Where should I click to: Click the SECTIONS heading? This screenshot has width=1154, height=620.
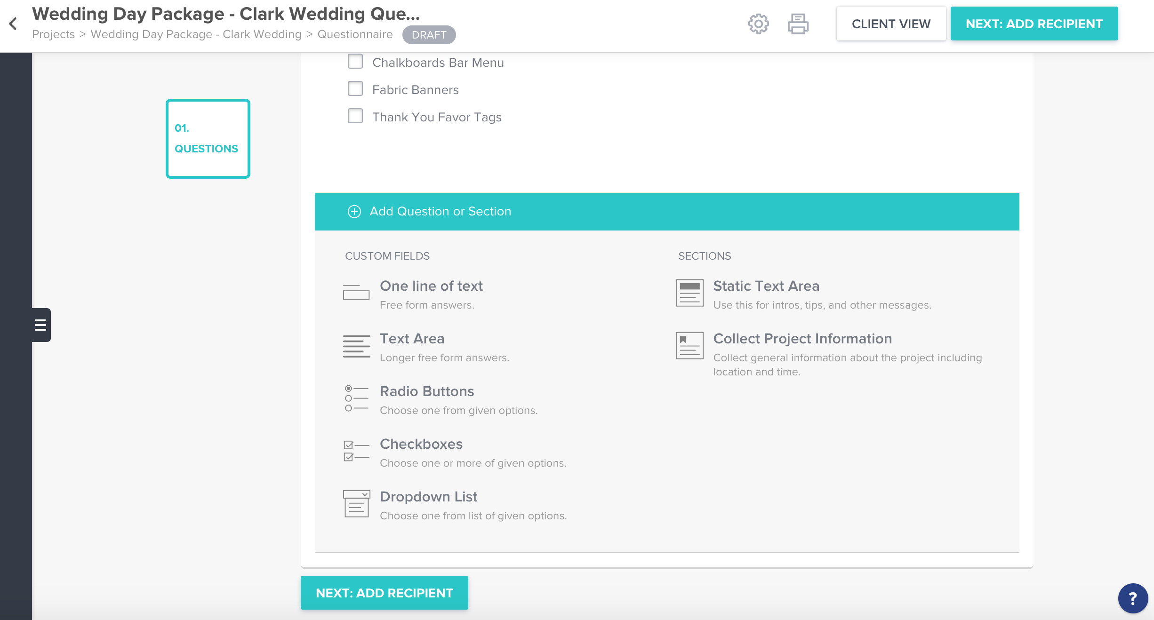tap(705, 256)
